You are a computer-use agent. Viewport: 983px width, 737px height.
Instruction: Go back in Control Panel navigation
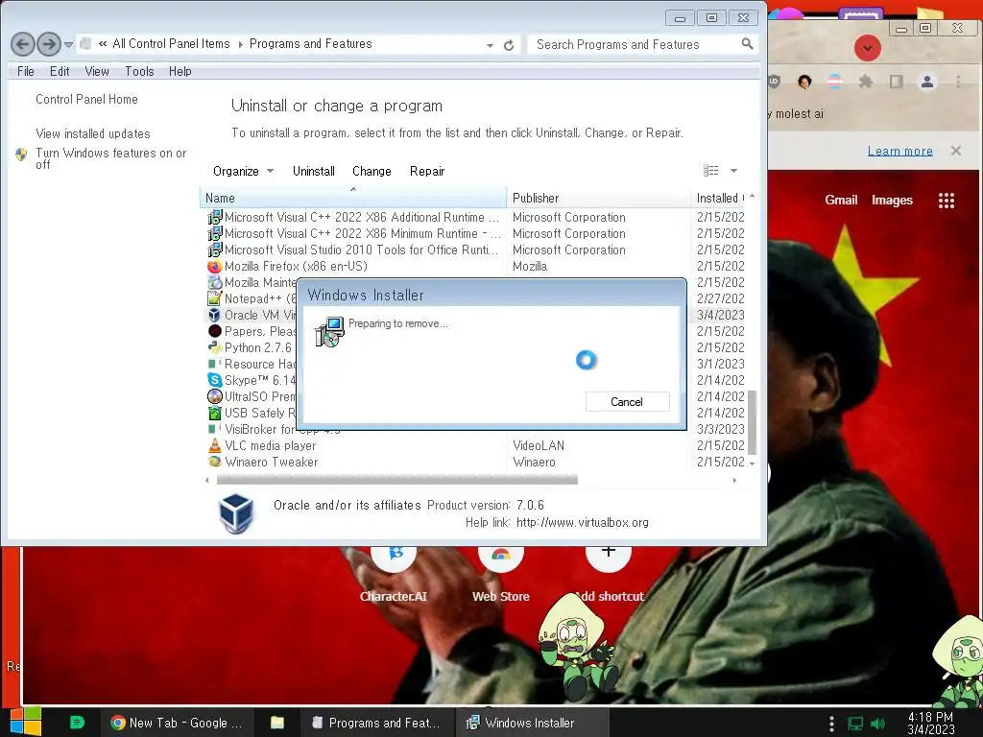[x=23, y=44]
